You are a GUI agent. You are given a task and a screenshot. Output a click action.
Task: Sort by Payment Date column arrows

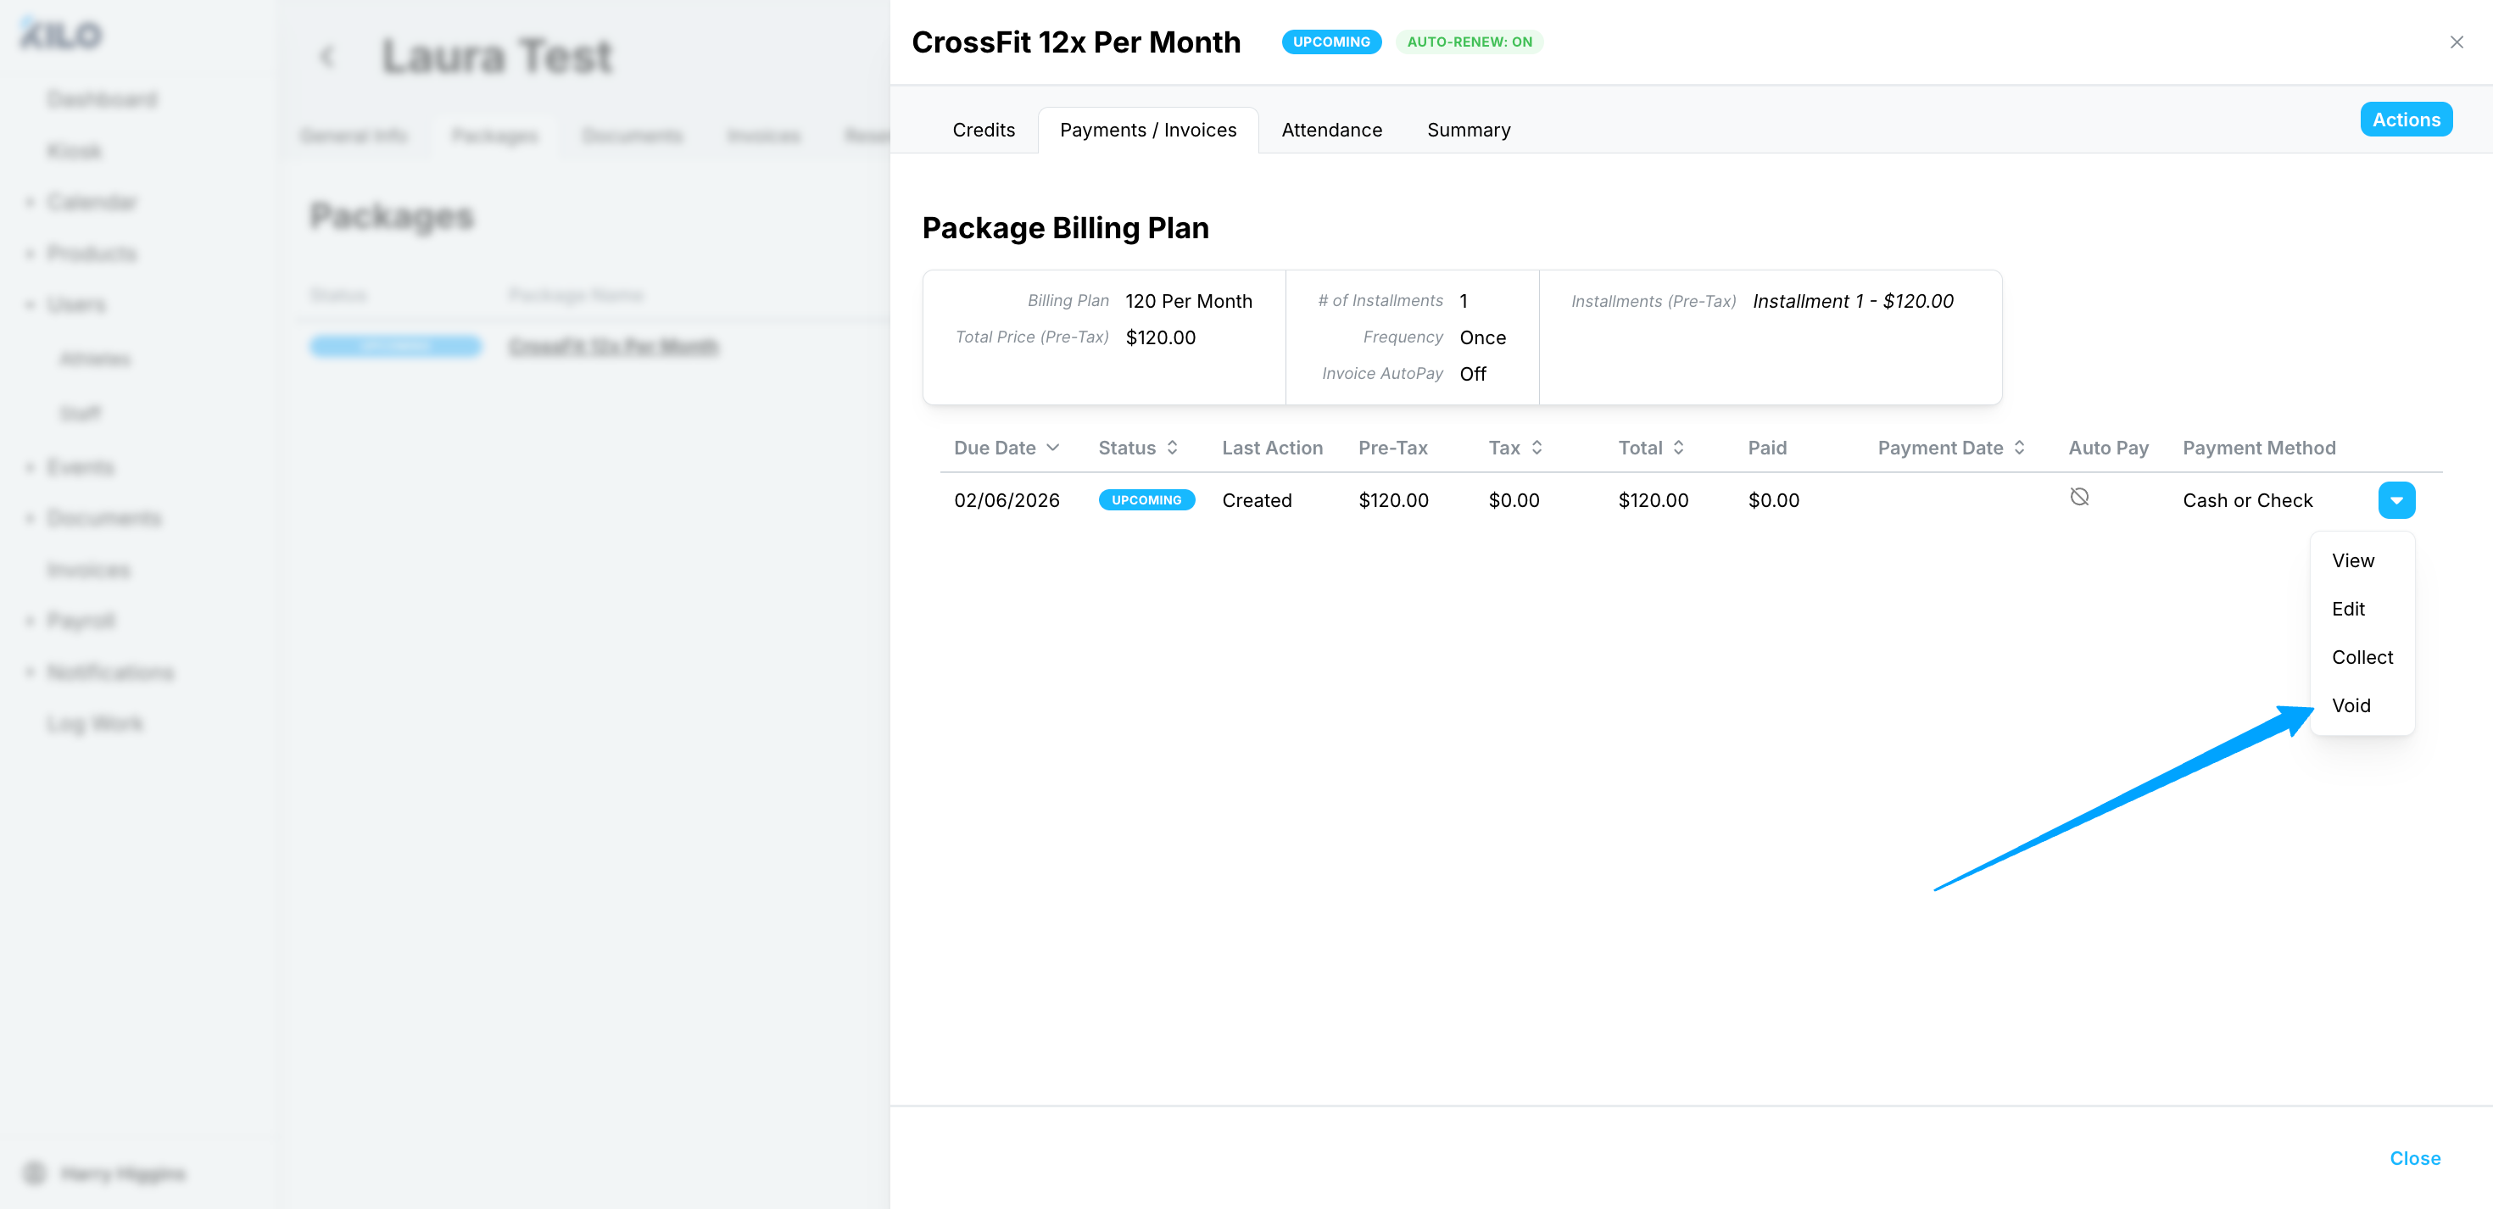2019,447
